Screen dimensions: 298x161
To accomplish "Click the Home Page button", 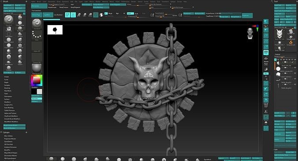I will (37, 15).
